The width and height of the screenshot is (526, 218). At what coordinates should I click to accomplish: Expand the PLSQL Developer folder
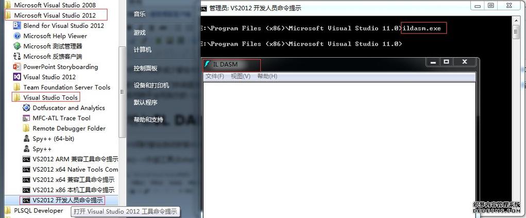[34, 211]
